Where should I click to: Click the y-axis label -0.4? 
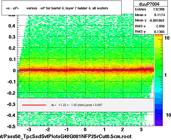11,115
